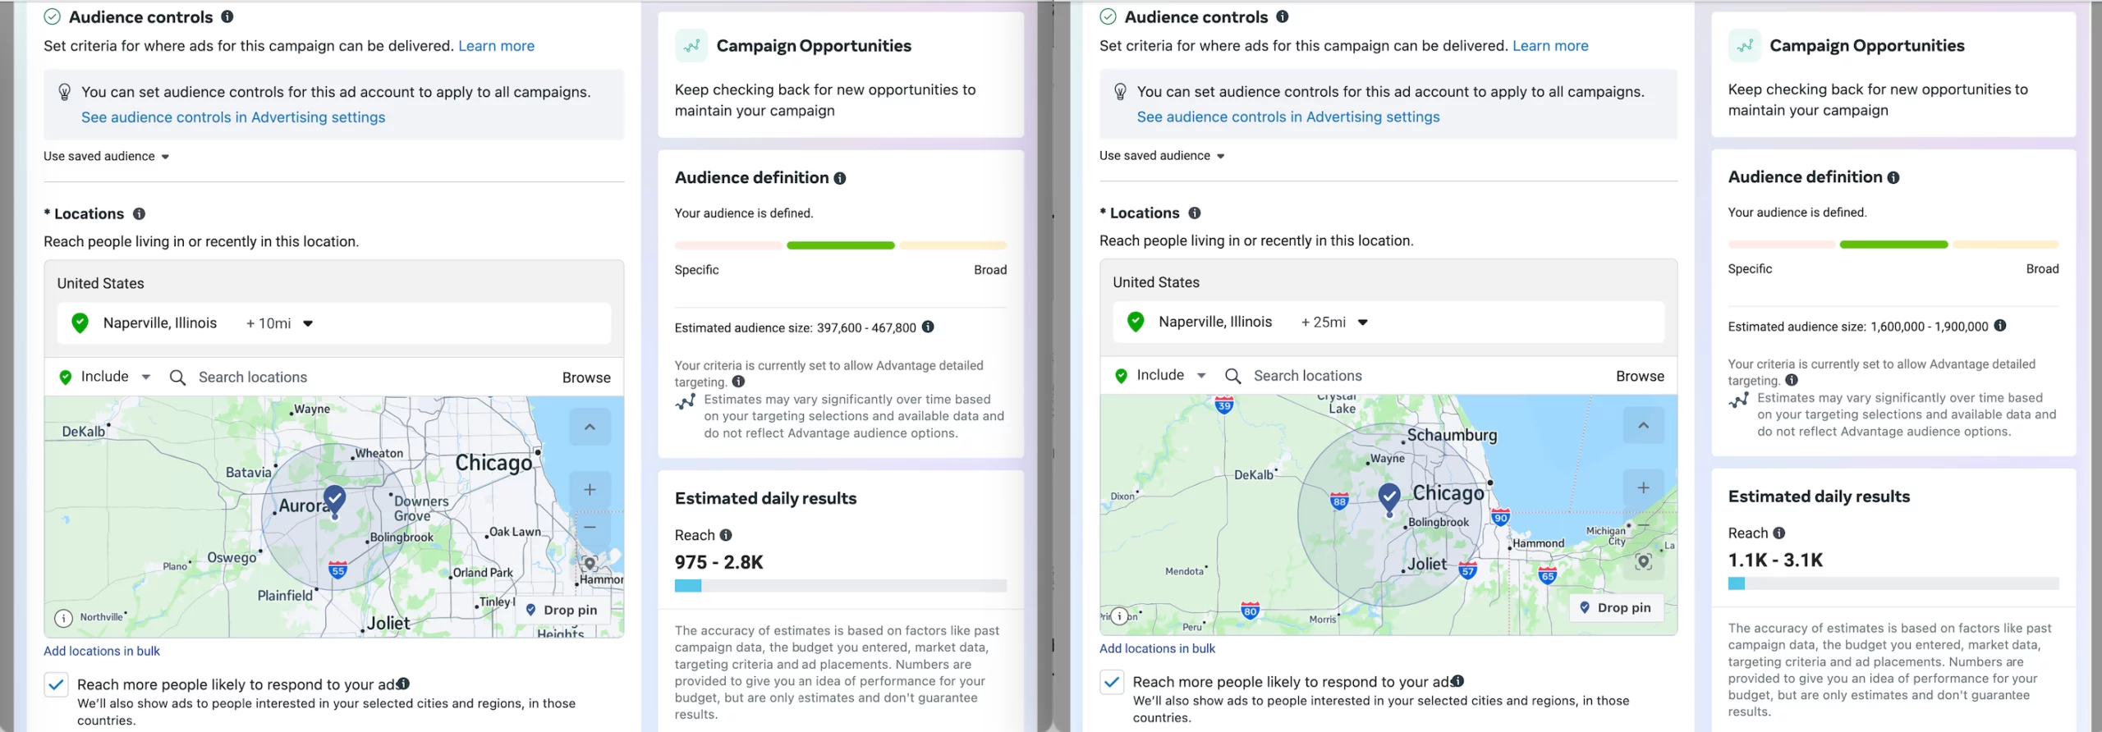
Task: Click info icon beside 1,600,000 - 1,900,000 estimate
Action: 2000,326
